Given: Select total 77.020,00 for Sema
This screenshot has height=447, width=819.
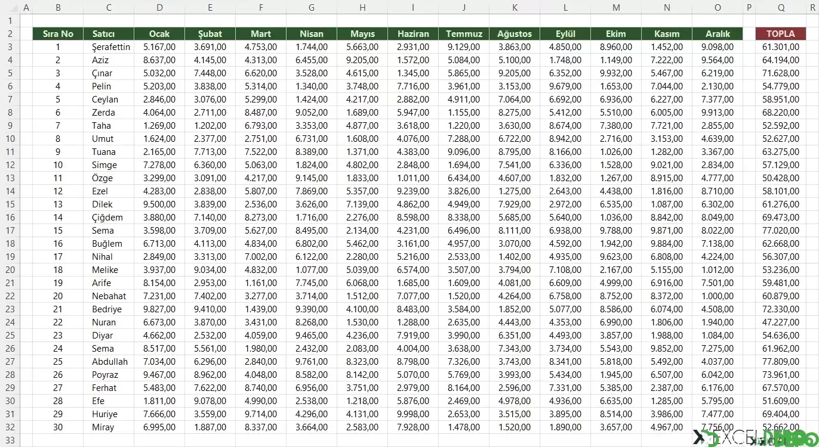Looking at the screenshot, I should click(x=781, y=231).
